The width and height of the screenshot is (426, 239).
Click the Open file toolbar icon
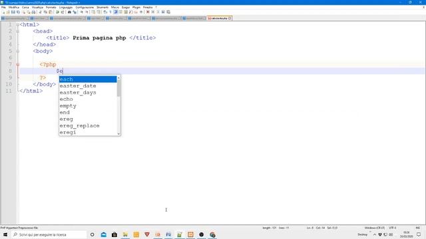(8, 12)
